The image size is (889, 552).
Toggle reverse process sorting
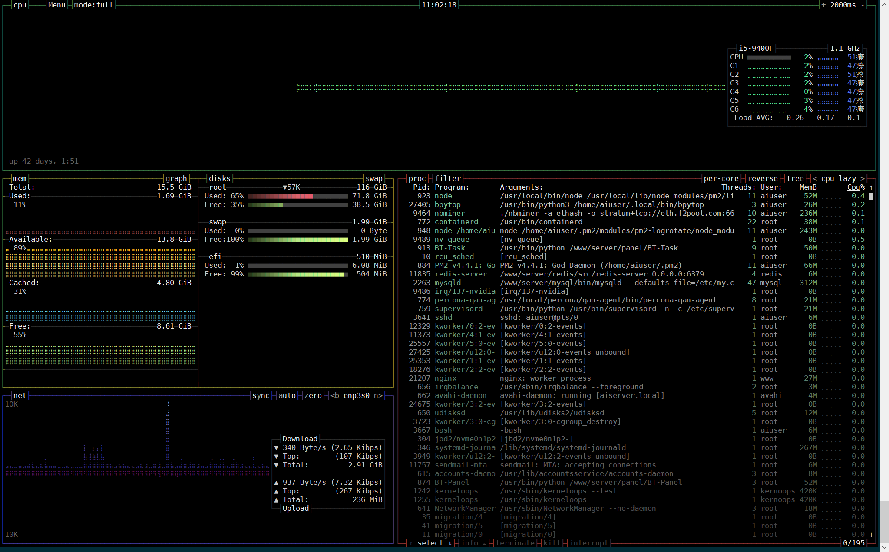point(763,178)
